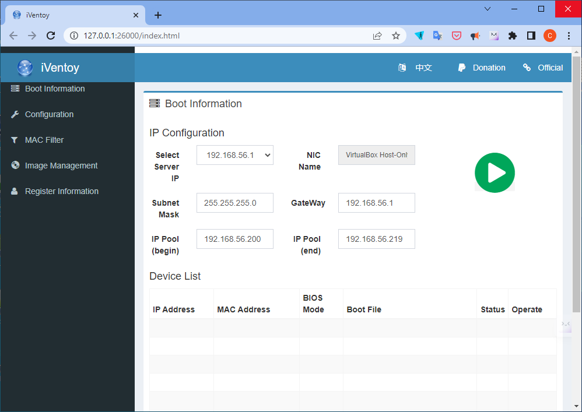Switch the language to 中文
The width and height of the screenshot is (582, 412).
423,68
